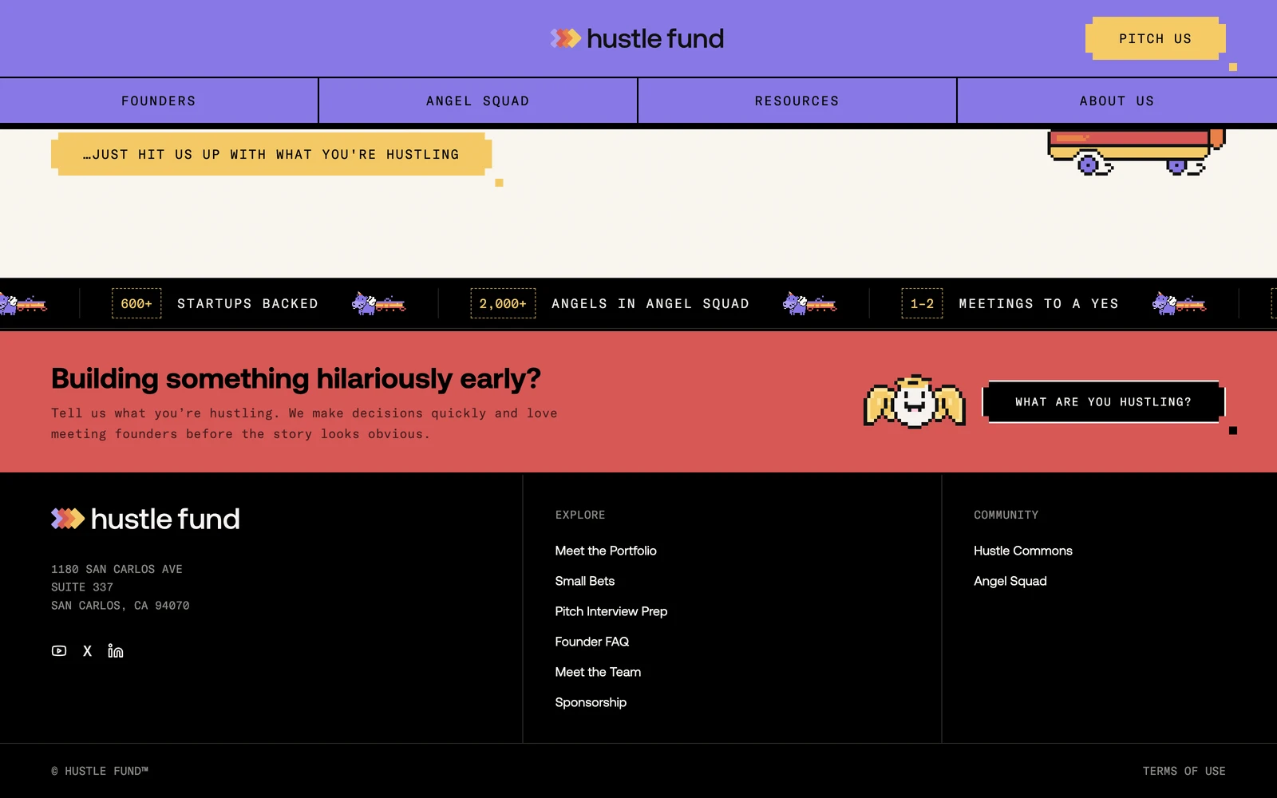Image resolution: width=1277 pixels, height=798 pixels.
Task: Click the hustle fund logo in header
Action: tap(637, 38)
